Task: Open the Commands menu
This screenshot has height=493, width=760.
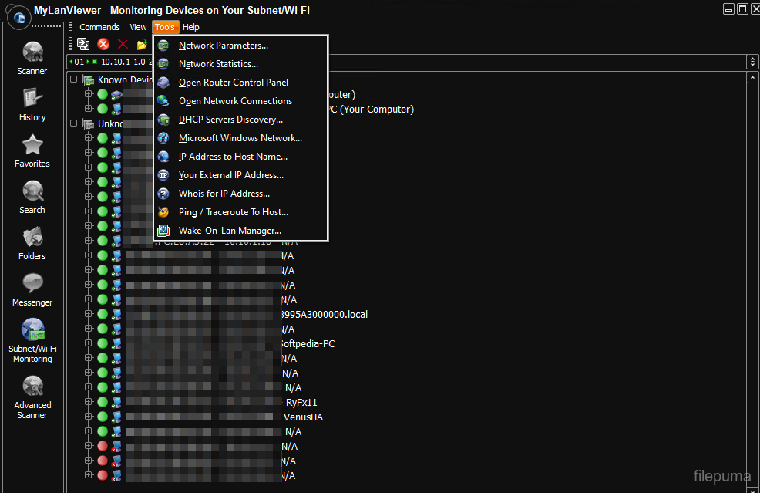Action: 99,27
